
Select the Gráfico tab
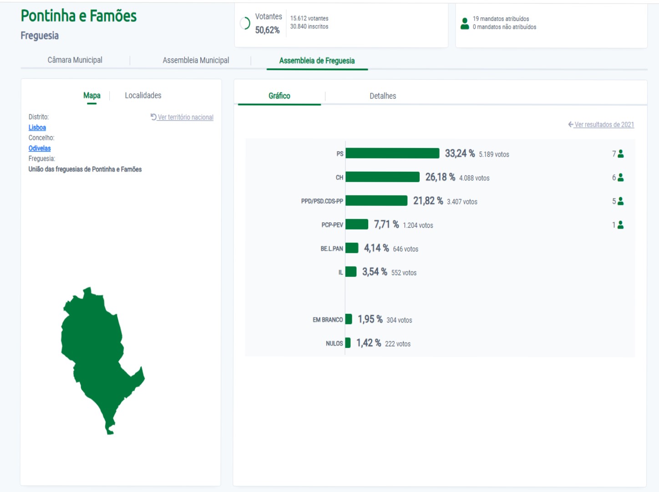279,96
